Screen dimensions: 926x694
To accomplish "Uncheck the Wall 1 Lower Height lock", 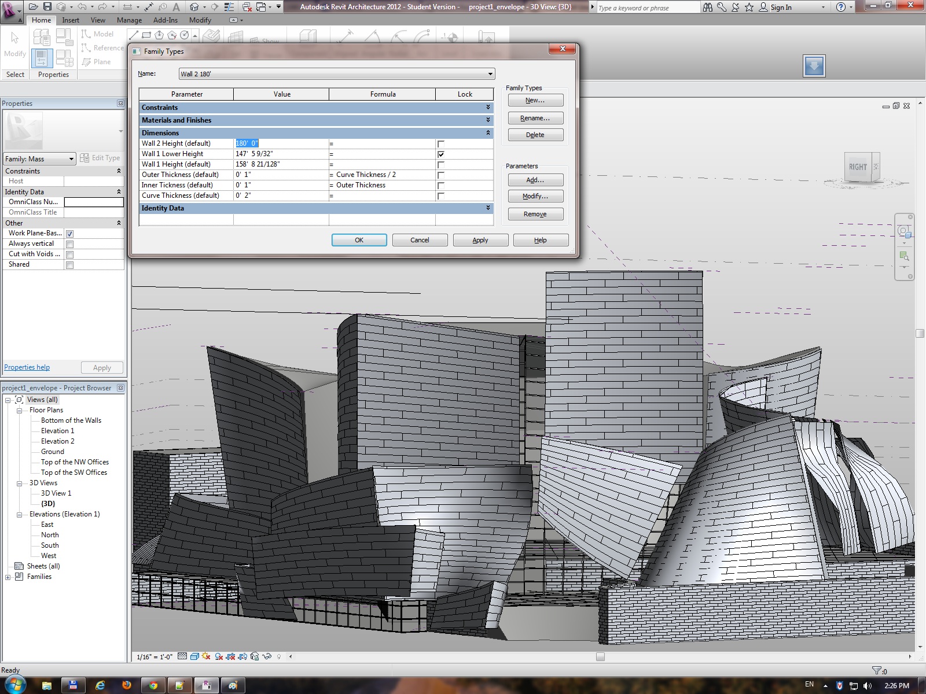I will pos(441,154).
